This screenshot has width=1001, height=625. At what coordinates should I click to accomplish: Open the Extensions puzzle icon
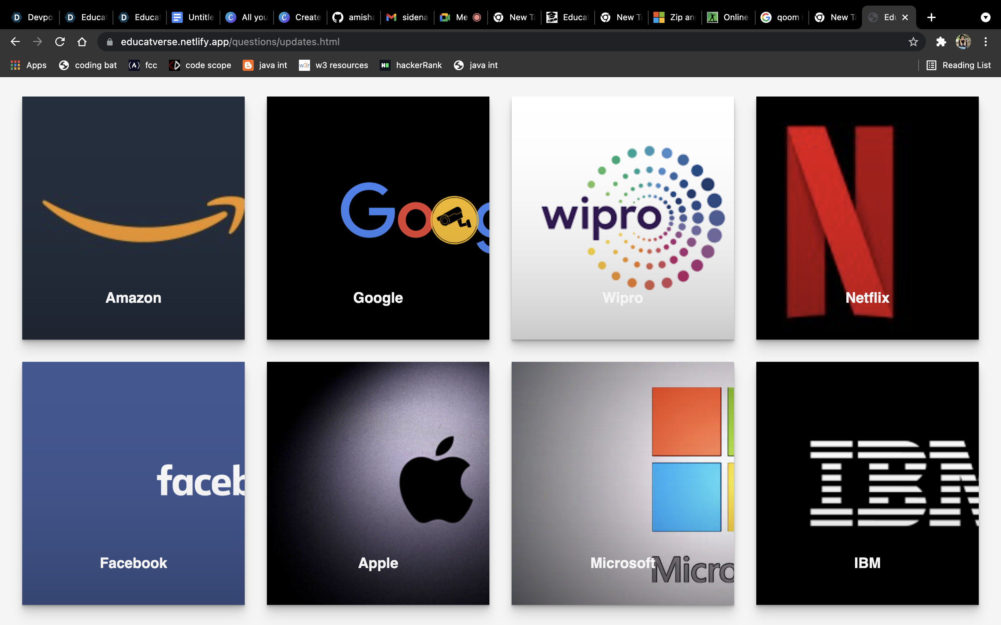[x=941, y=42]
